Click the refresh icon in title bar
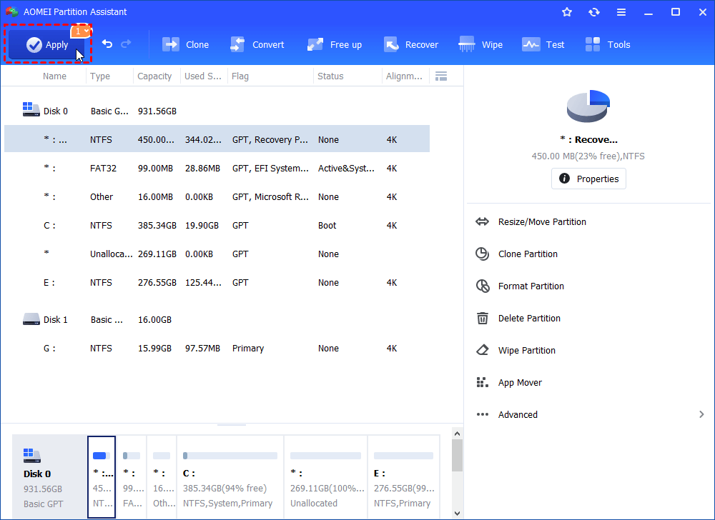 tap(594, 12)
